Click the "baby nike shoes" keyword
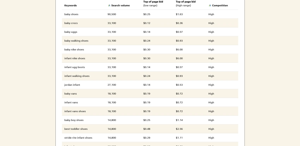 (x=74, y=50)
